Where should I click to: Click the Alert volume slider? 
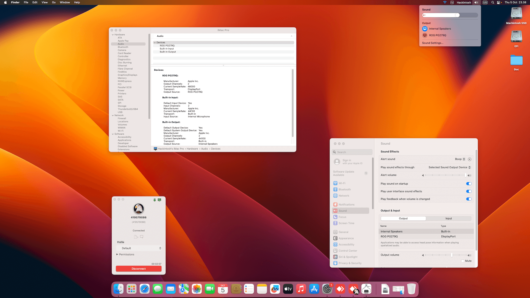pos(446,175)
